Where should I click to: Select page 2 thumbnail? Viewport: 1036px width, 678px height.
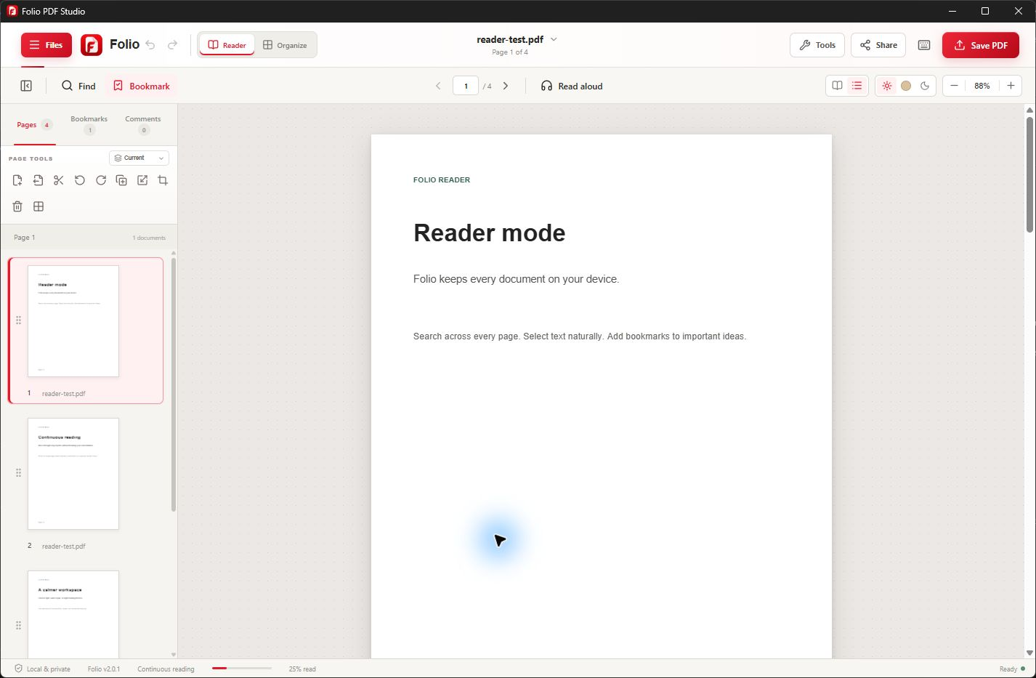(x=73, y=474)
